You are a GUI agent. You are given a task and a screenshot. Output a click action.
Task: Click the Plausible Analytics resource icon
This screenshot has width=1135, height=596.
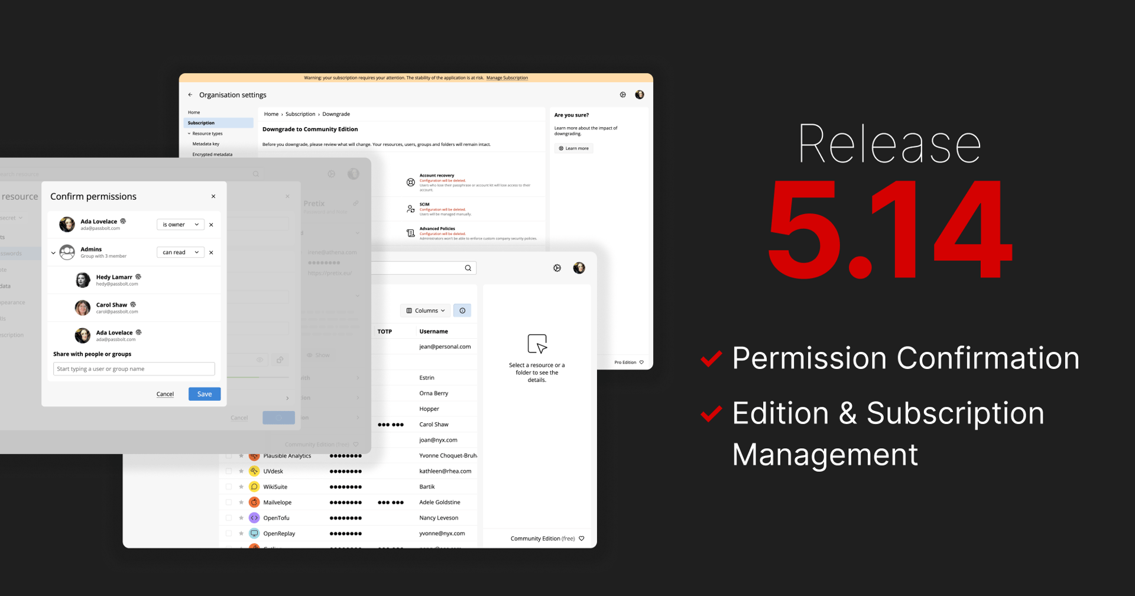254,457
